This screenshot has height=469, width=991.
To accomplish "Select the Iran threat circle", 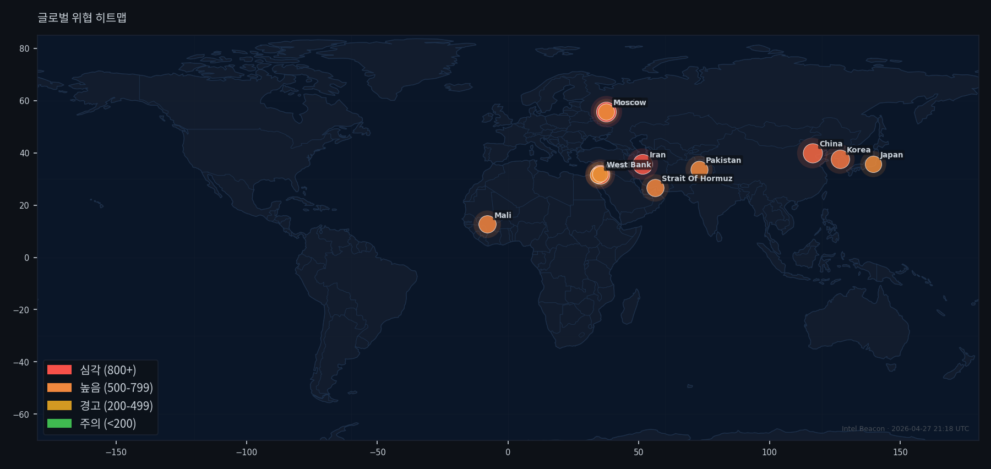I will coord(642,163).
